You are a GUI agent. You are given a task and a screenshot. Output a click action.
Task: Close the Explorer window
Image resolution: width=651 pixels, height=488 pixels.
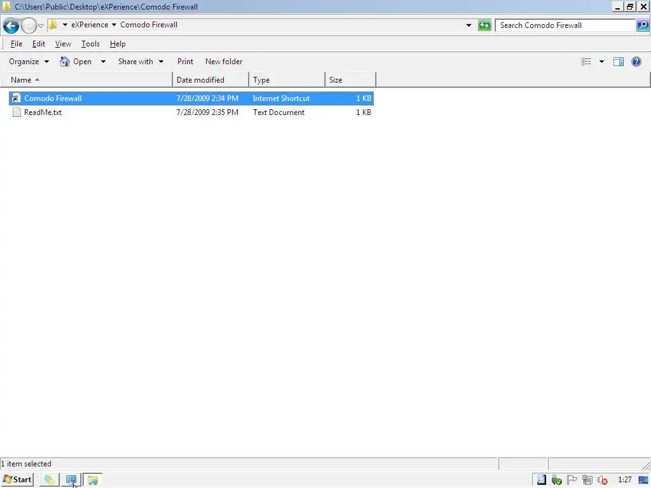coord(643,6)
